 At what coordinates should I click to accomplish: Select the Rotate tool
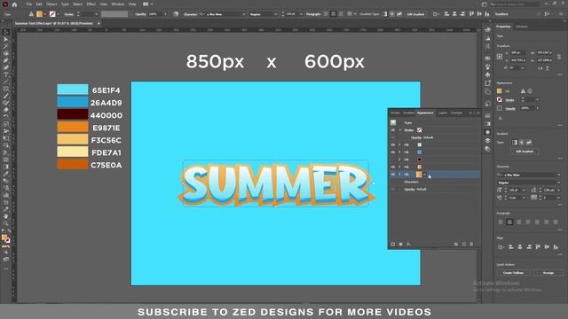point(6,117)
